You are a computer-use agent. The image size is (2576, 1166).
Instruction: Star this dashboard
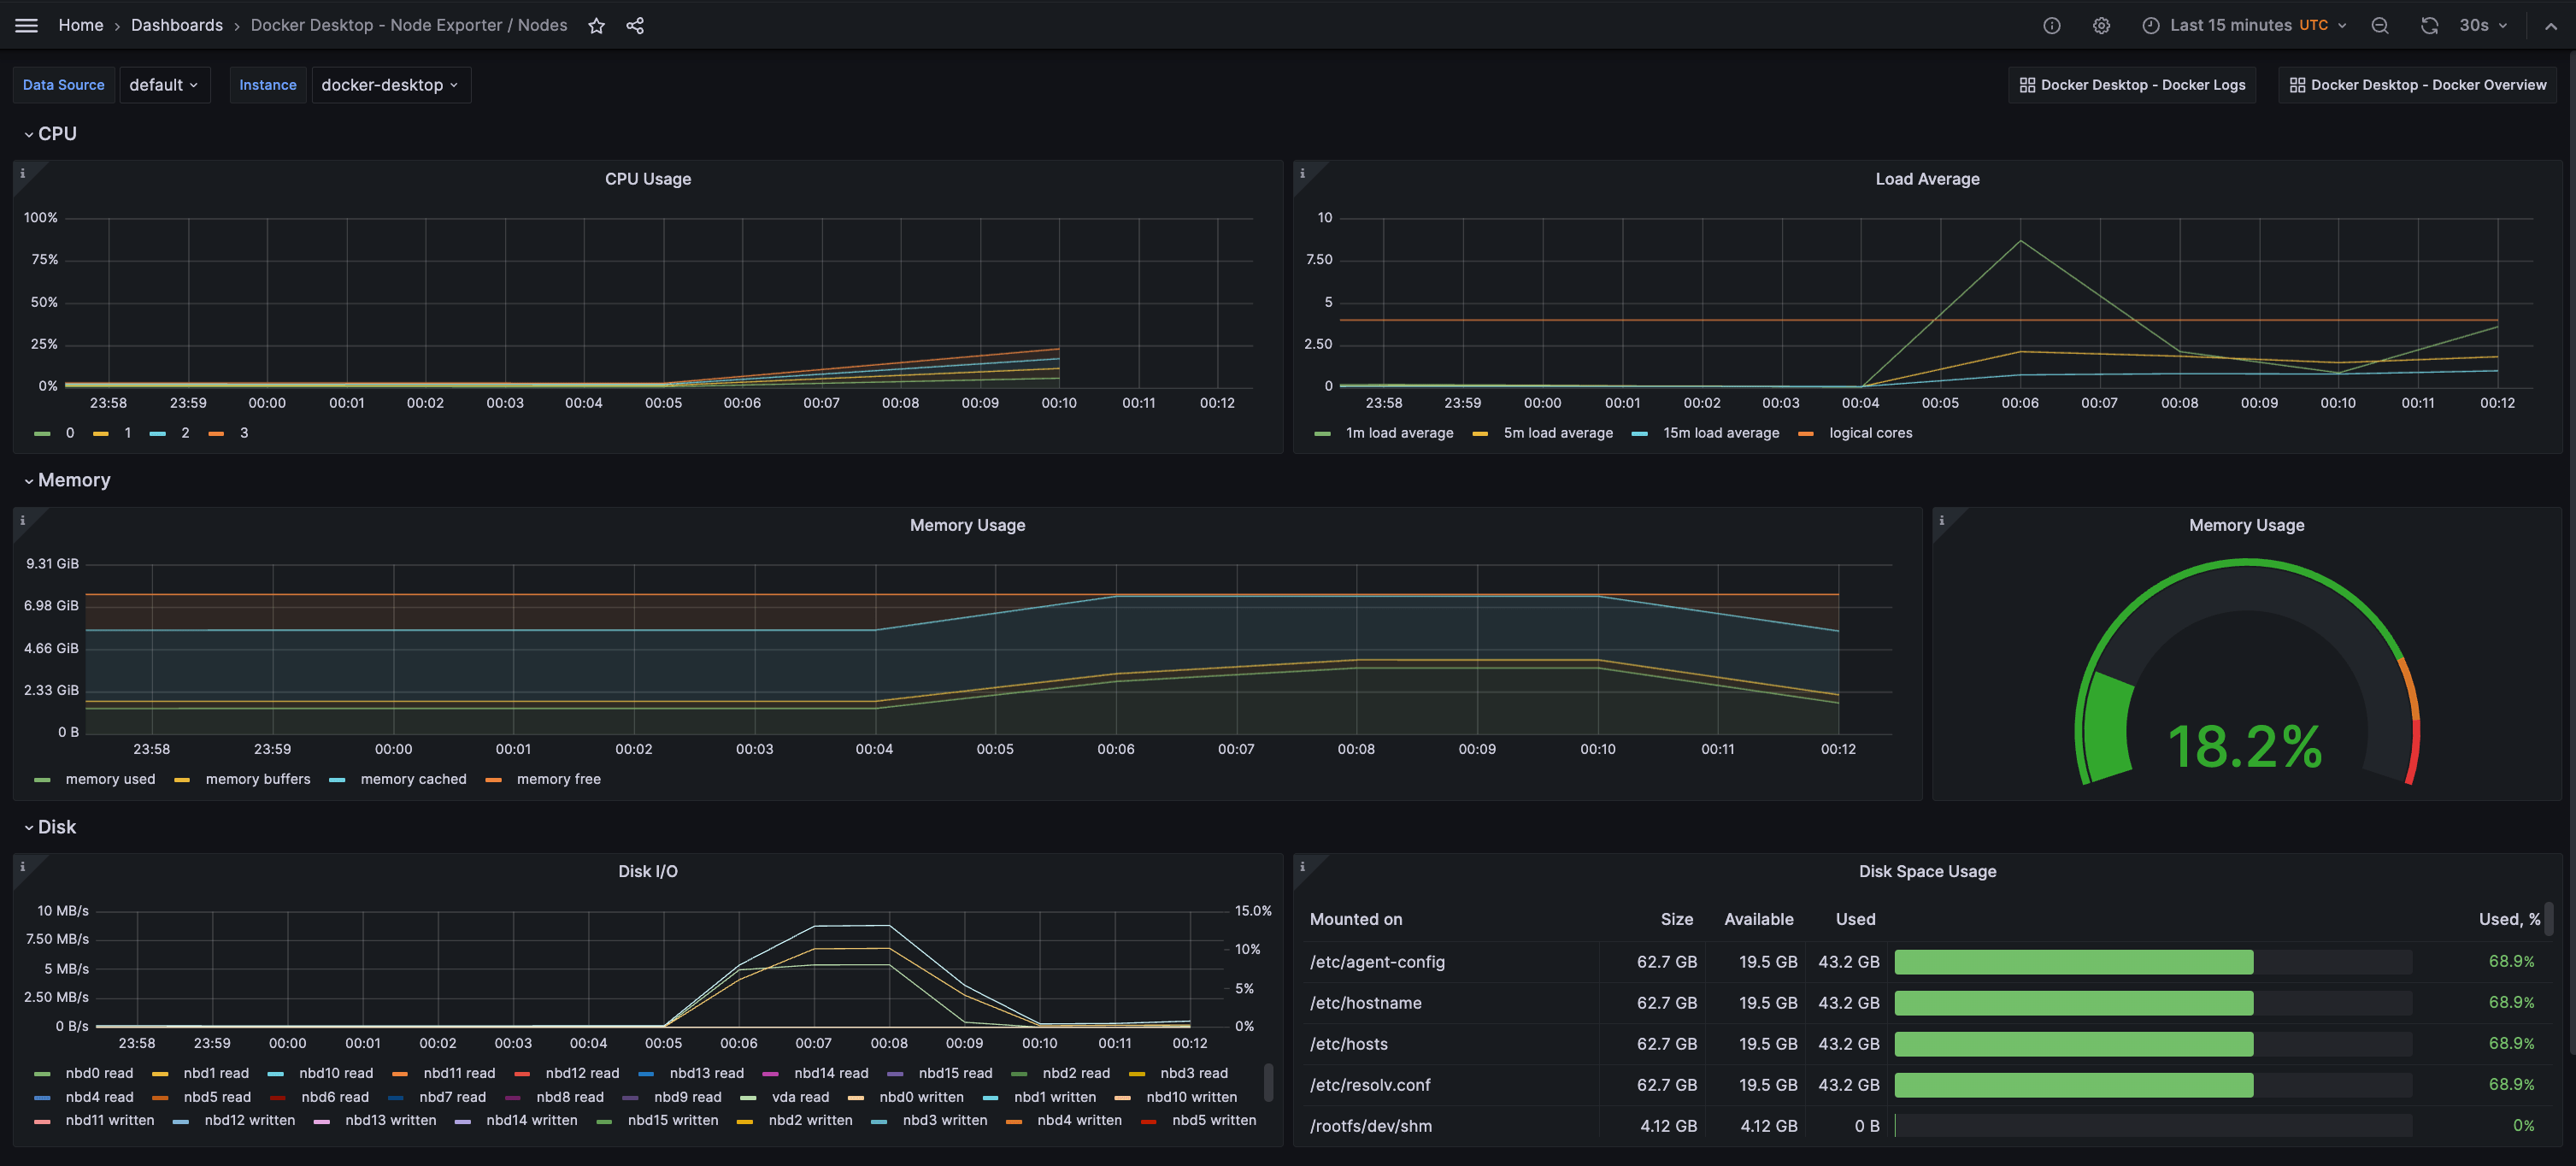pyautogui.click(x=596, y=25)
